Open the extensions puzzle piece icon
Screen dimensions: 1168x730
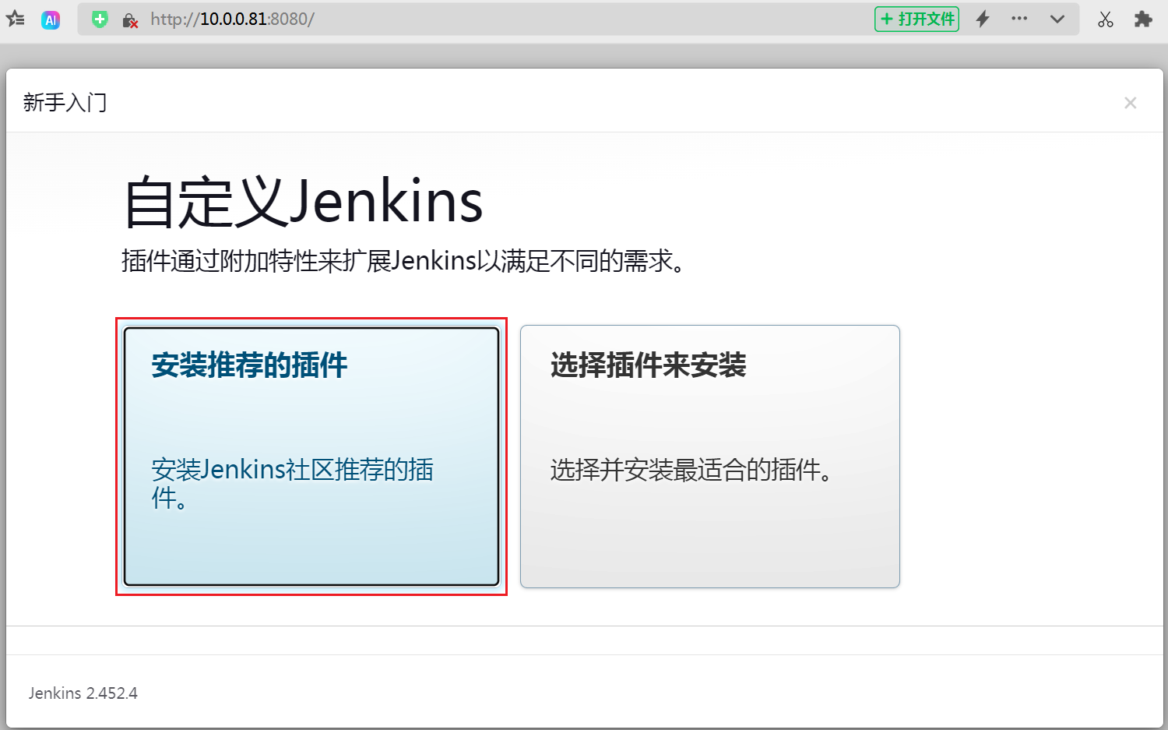point(1143,19)
